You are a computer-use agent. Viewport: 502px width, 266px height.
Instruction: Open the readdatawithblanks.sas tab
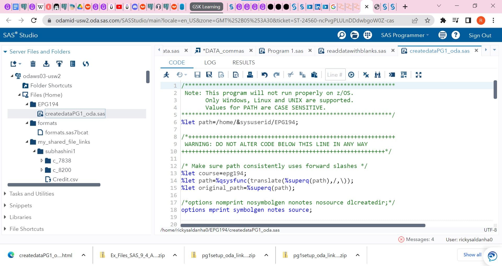356,51
